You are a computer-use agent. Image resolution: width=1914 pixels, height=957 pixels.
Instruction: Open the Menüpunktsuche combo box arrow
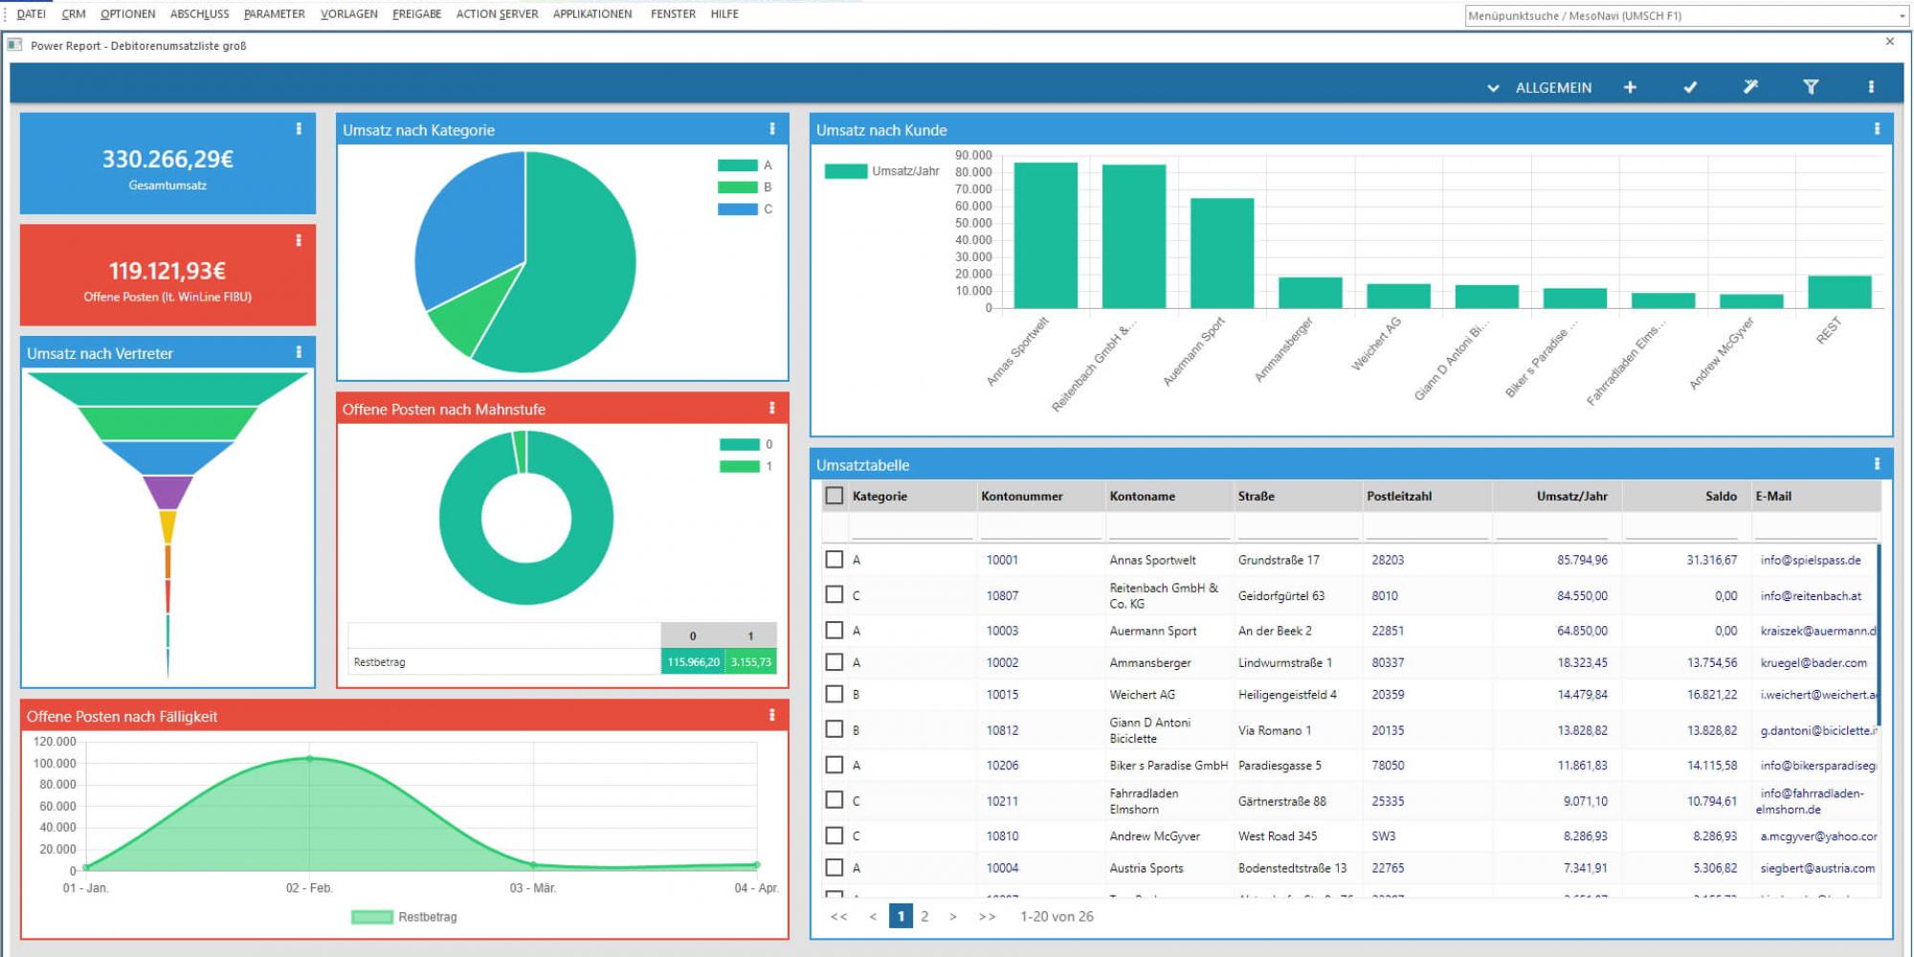[x=1902, y=16]
